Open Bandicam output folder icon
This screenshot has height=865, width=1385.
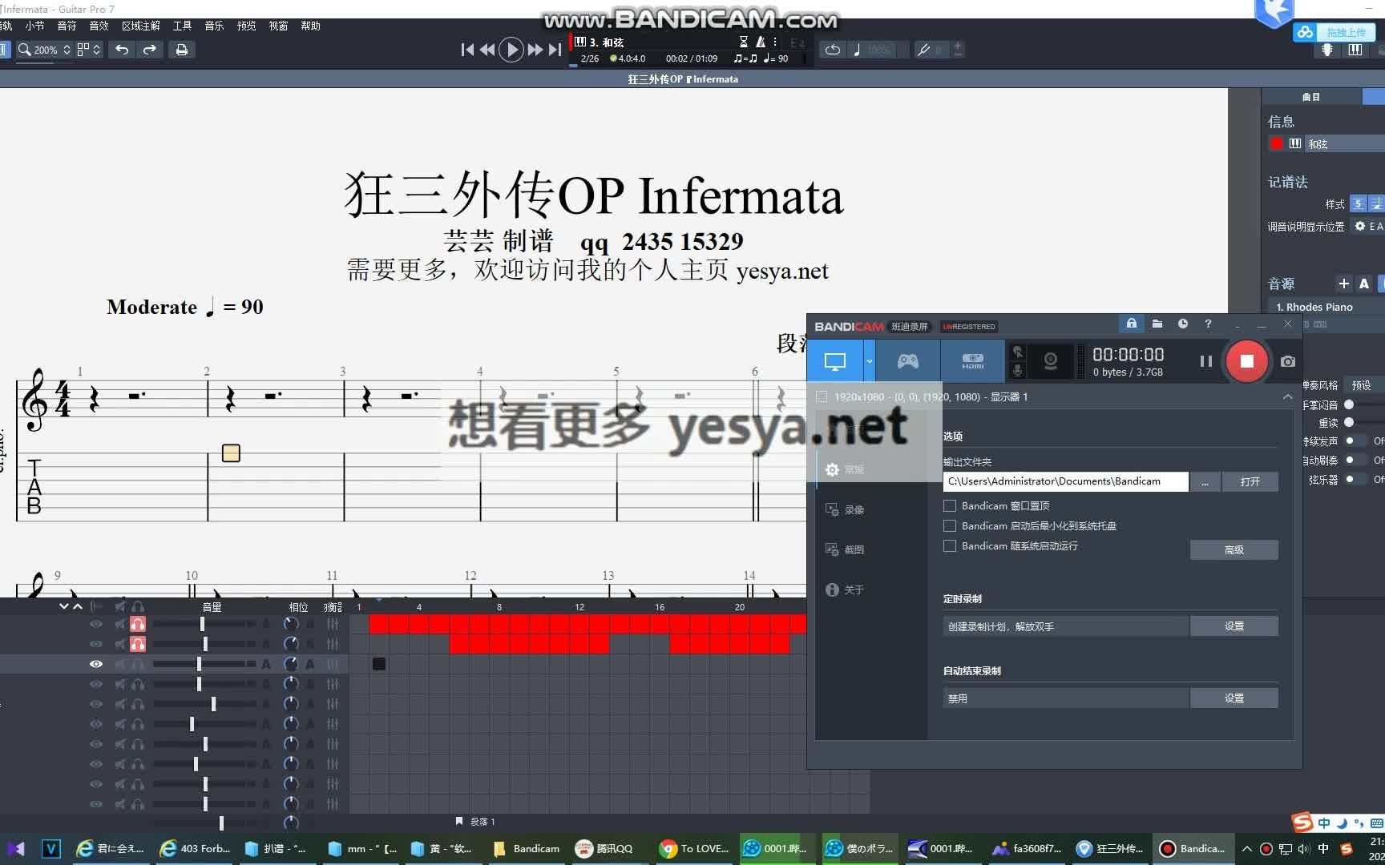pos(1157,324)
